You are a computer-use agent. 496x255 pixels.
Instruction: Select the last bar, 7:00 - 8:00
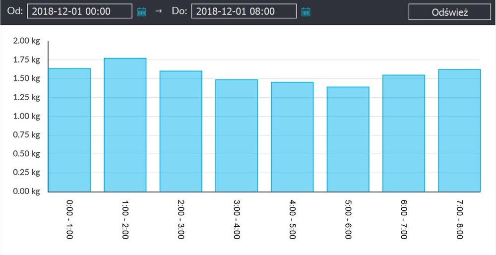[460, 130]
